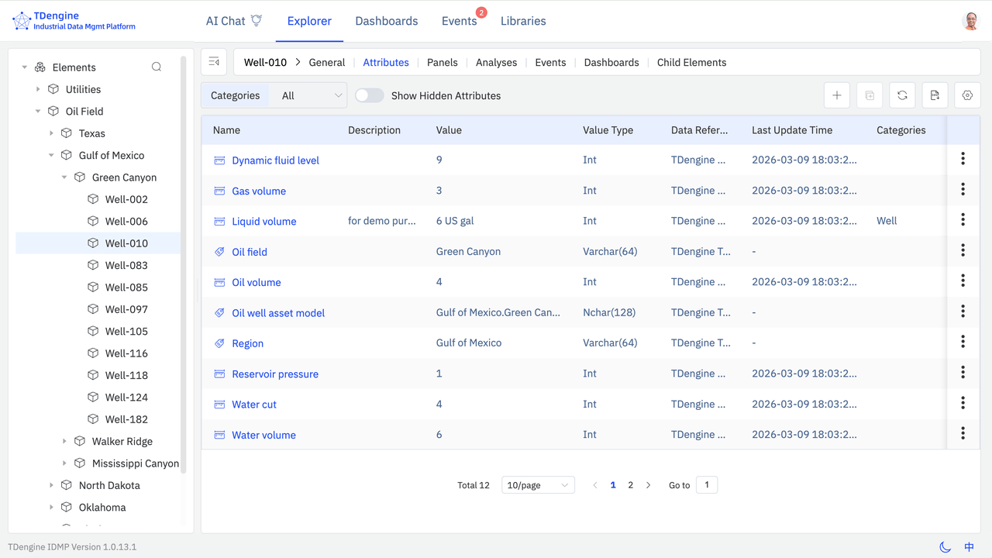Click the search icon in Elements tree
The image size is (992, 558).
click(x=157, y=67)
